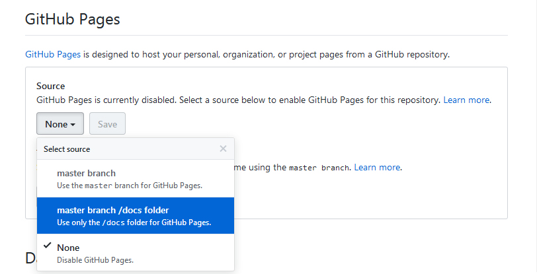Click the checkmark beside None option
This screenshot has width=537, height=274.
tap(48, 245)
